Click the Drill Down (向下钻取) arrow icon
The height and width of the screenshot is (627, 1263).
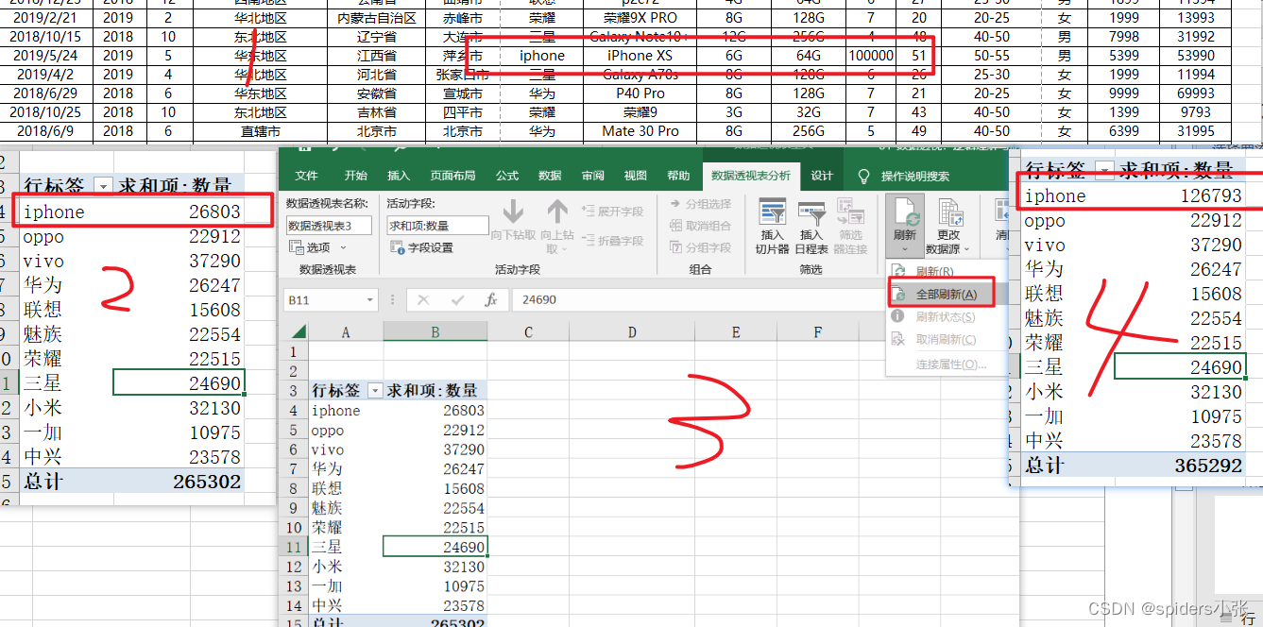513,212
